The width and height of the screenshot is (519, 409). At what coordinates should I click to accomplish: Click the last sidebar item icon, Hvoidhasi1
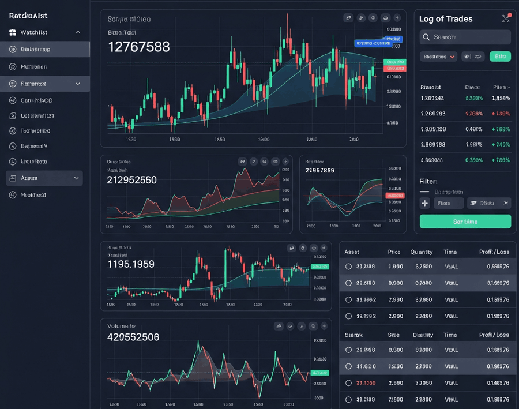pyautogui.click(x=13, y=195)
